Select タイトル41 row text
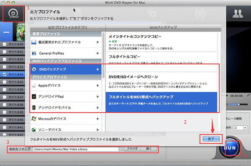The width and height of the screenshot is (251, 166). click(x=16, y=127)
